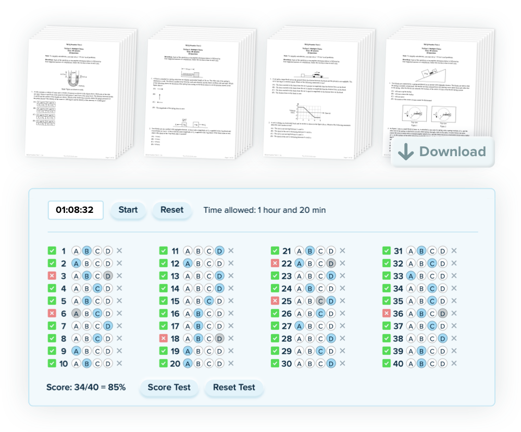Open the first practice test thumbnail with U-tube diagram
This screenshot has width=521, height=432.
click(80, 93)
